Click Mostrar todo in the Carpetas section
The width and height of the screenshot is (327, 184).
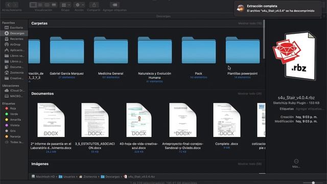coord(250,24)
